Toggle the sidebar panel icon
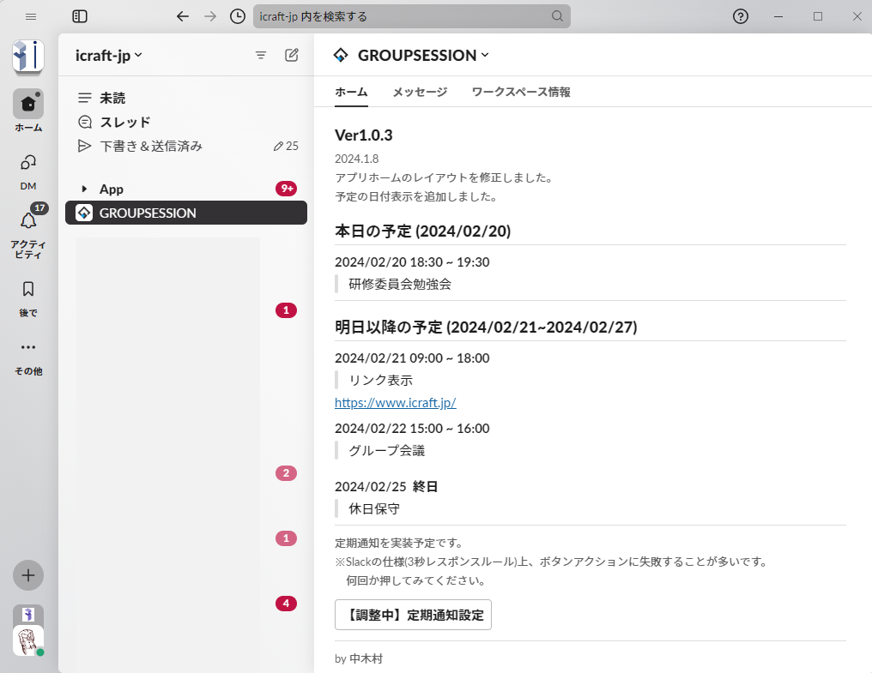This screenshot has height=673, width=872. coord(80,16)
